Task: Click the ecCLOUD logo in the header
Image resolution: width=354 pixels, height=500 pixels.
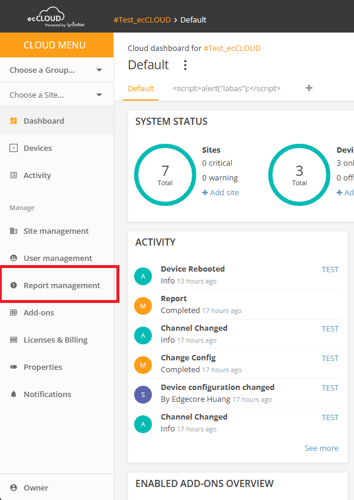Action: click(44, 16)
